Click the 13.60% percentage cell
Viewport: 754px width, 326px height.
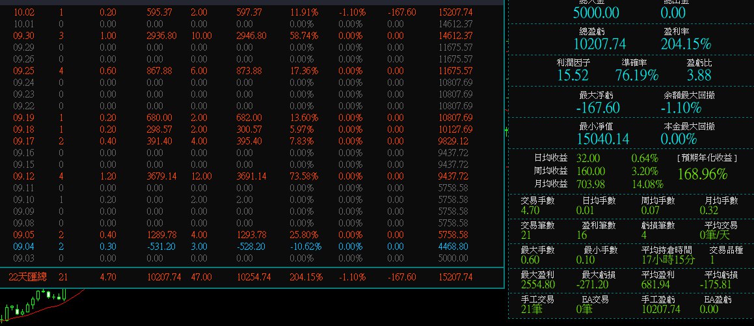click(x=304, y=117)
